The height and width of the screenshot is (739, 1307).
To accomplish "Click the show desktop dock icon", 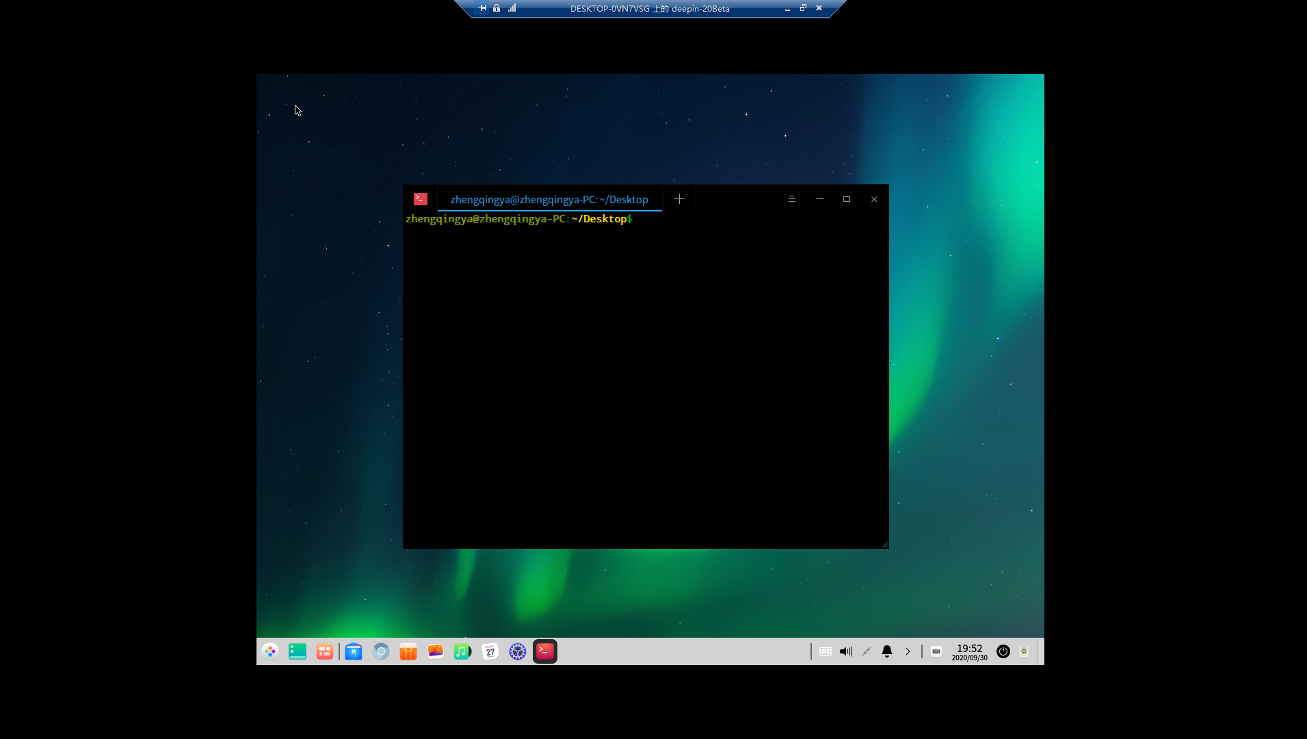I will 298,651.
